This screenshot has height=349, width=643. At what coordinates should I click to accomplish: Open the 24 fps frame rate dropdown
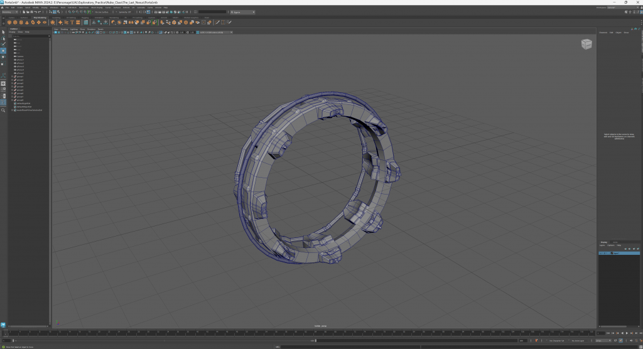point(603,340)
